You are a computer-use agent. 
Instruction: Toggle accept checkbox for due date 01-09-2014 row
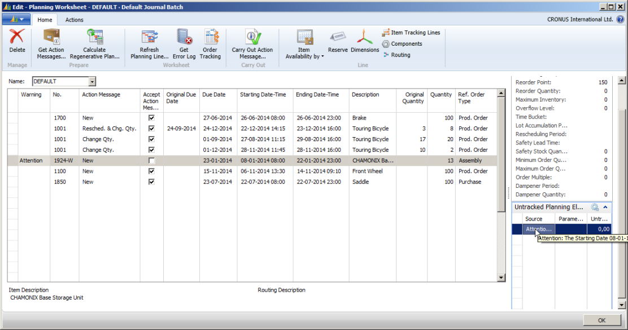(x=151, y=139)
